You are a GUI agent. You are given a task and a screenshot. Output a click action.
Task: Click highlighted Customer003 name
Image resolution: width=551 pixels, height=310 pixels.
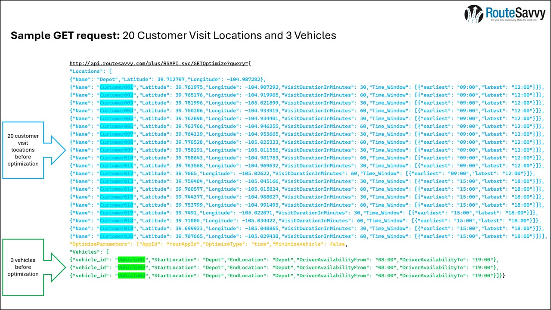[117, 103]
